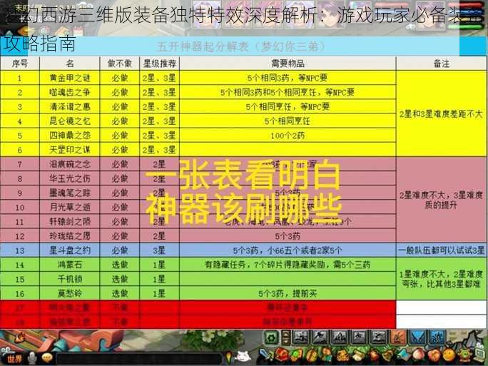
Task: Select the cell 天罡印之谋
Action: point(70,150)
